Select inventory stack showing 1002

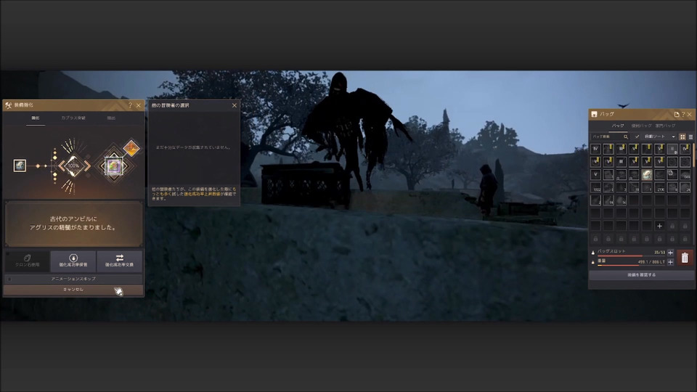point(595,187)
